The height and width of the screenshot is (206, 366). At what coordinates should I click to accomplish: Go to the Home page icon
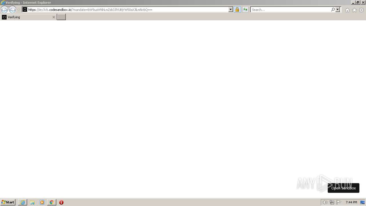point(347,10)
